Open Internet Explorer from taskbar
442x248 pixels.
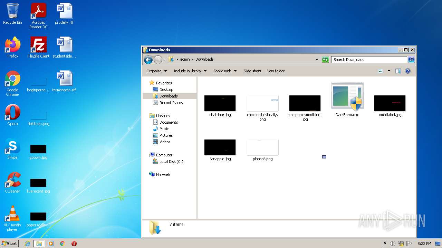[28, 244]
